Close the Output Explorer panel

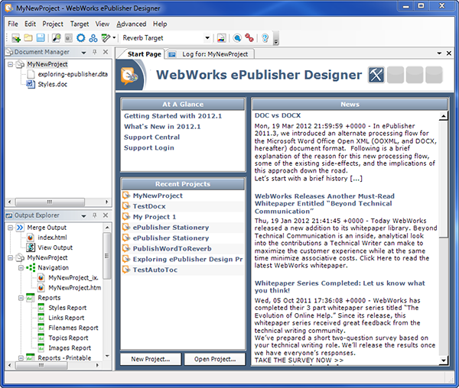coord(106,215)
